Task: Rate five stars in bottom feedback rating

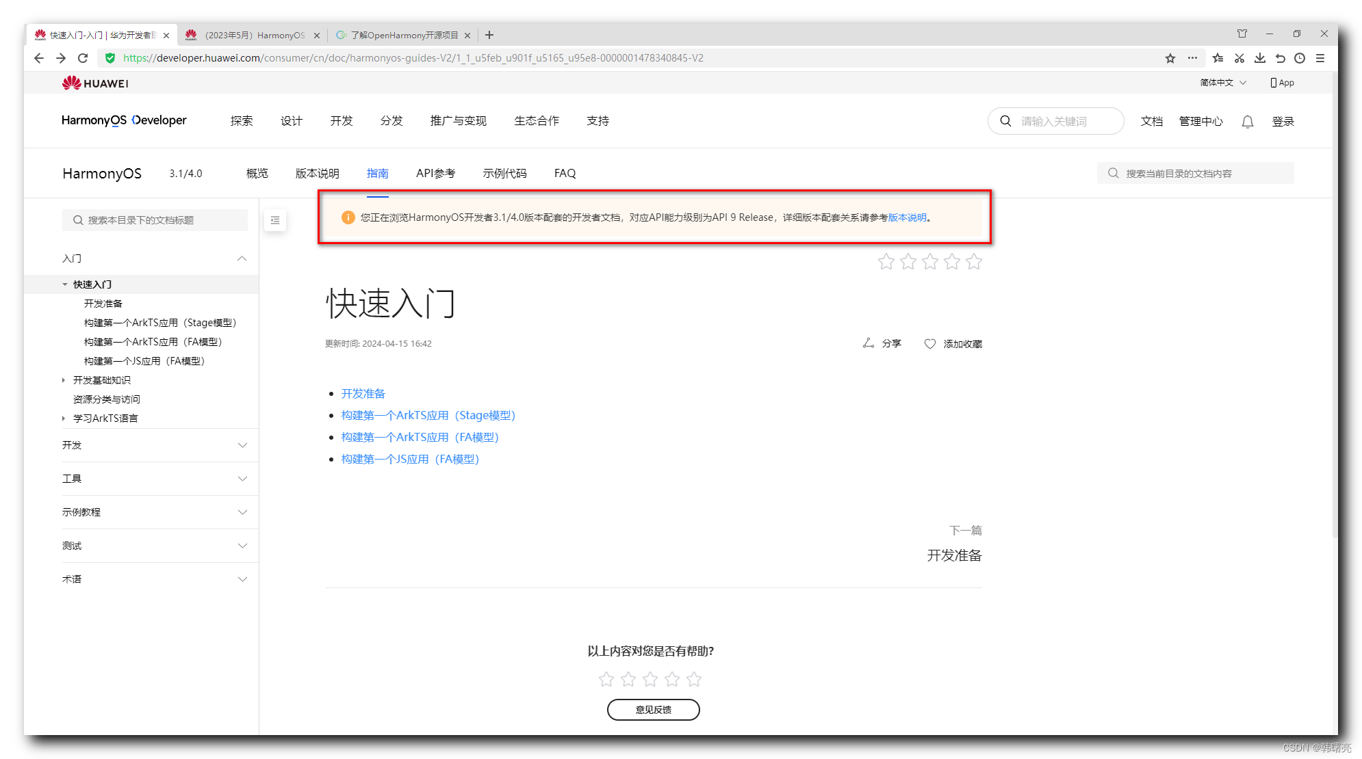Action: (x=694, y=679)
